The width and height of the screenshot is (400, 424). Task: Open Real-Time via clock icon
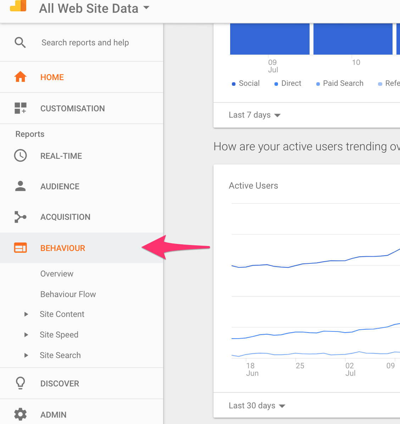tap(21, 156)
